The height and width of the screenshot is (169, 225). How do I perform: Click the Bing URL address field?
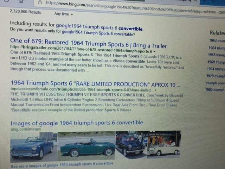(129, 7)
